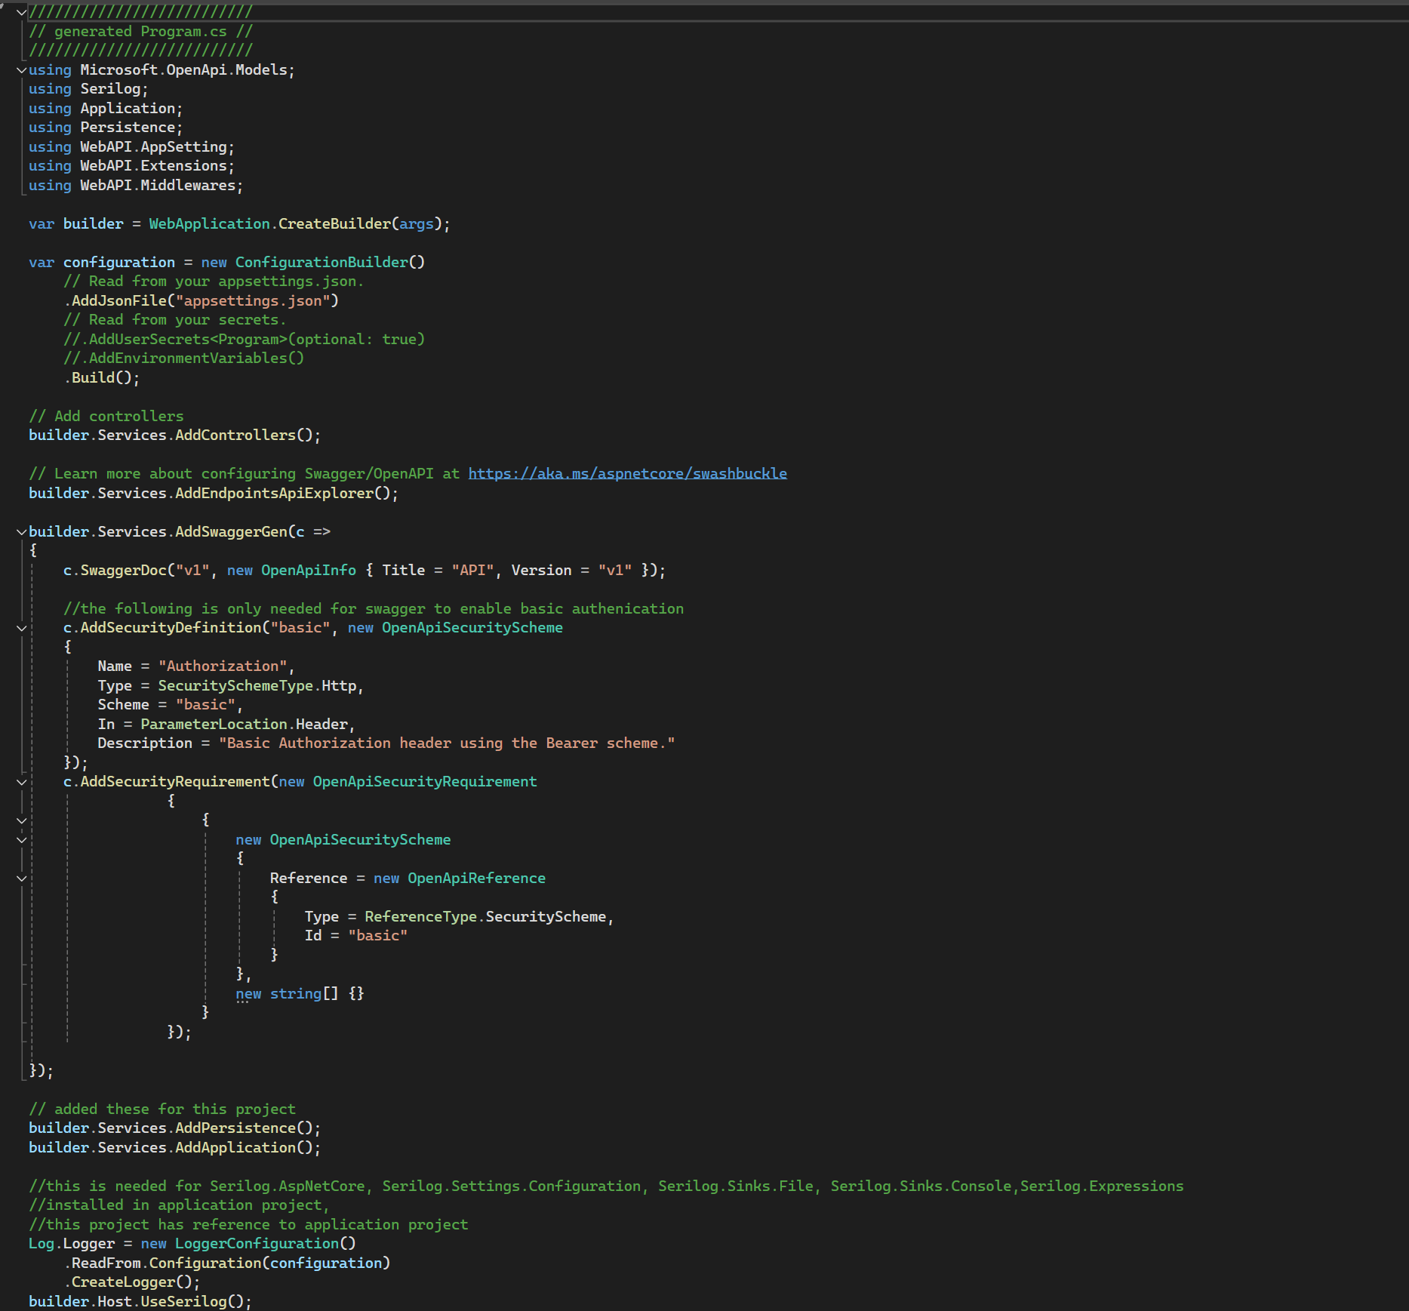The width and height of the screenshot is (1409, 1311).
Task: Click 'OpenApiSecurityRequirement' type name
Action: pyautogui.click(x=425, y=781)
